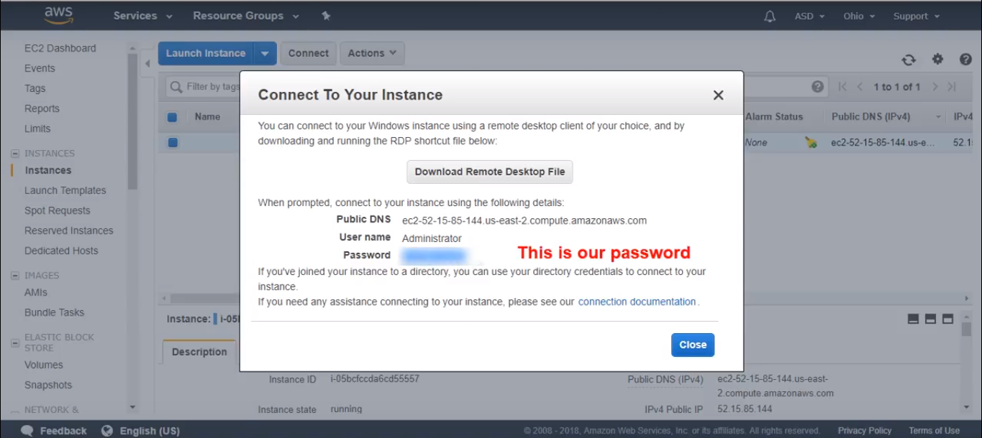Open table settings via the gear icon
Viewport: 982px width, 438px height.
pos(937,60)
